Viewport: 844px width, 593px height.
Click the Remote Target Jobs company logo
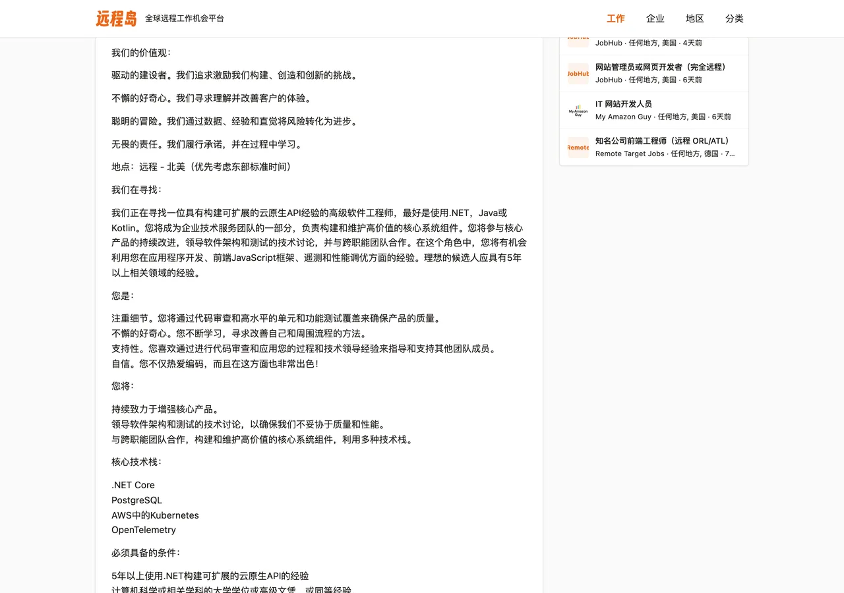point(578,147)
